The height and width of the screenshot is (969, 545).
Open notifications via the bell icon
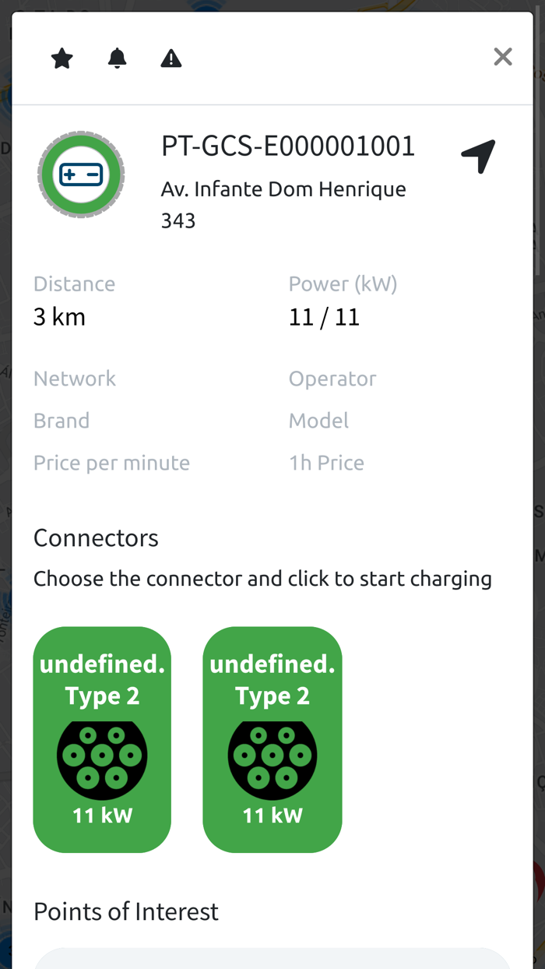(x=117, y=58)
